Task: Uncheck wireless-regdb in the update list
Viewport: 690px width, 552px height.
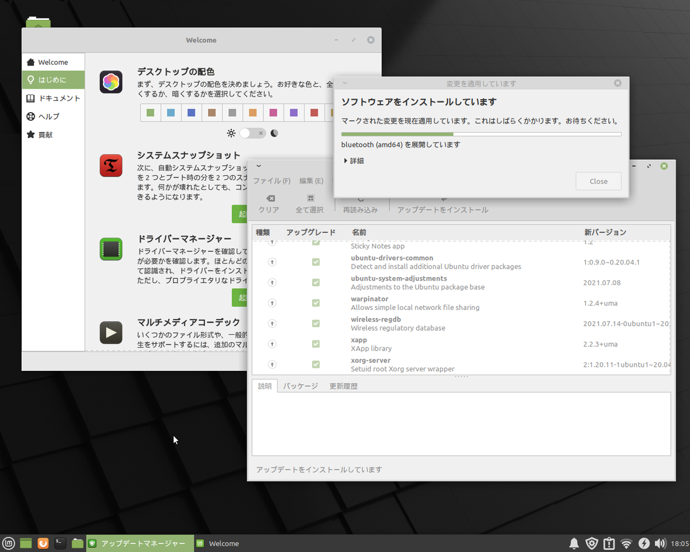Action: click(316, 323)
